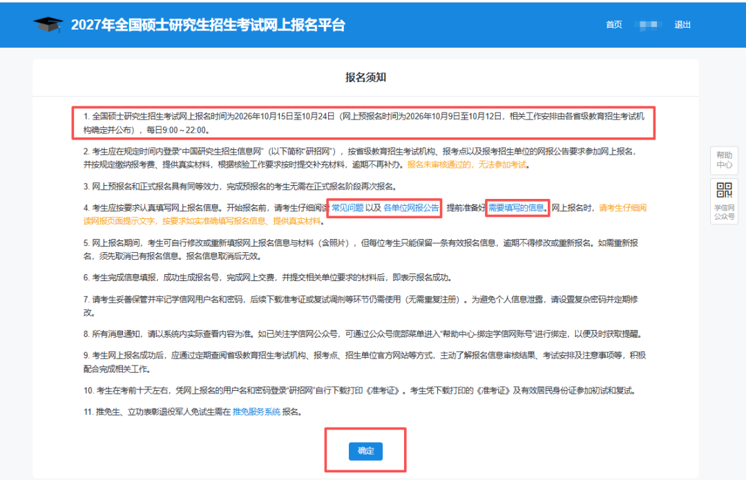Screen dimensions: 746x480
Task: Click notice item 1 about 网上报名时间
Action: (x=364, y=123)
